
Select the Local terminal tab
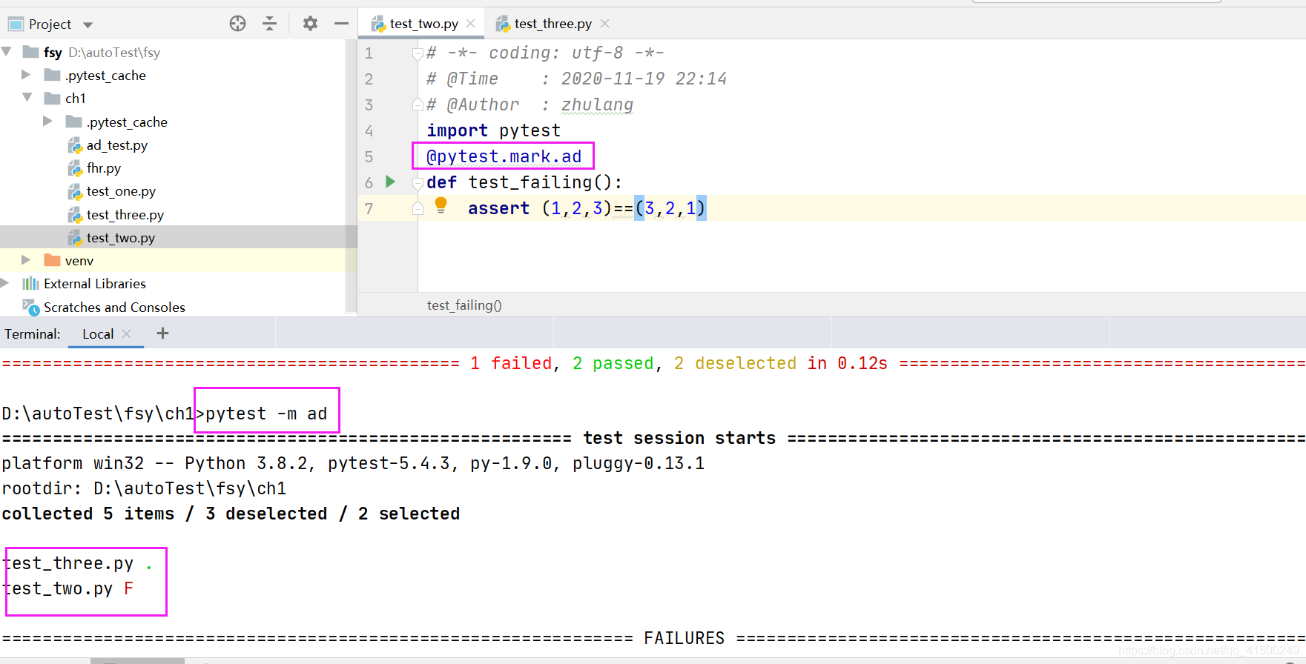[98, 333]
